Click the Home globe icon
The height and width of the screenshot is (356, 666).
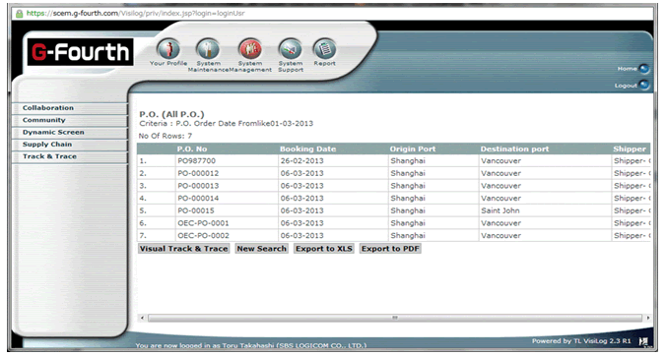tap(644, 68)
